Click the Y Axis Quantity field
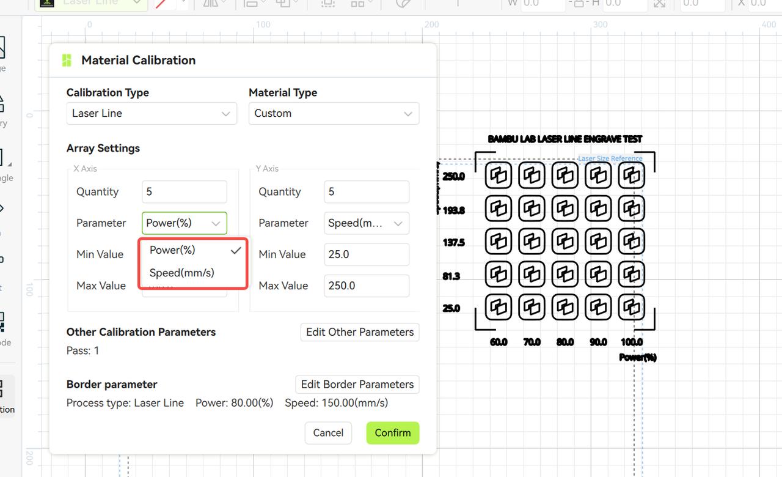 point(367,192)
